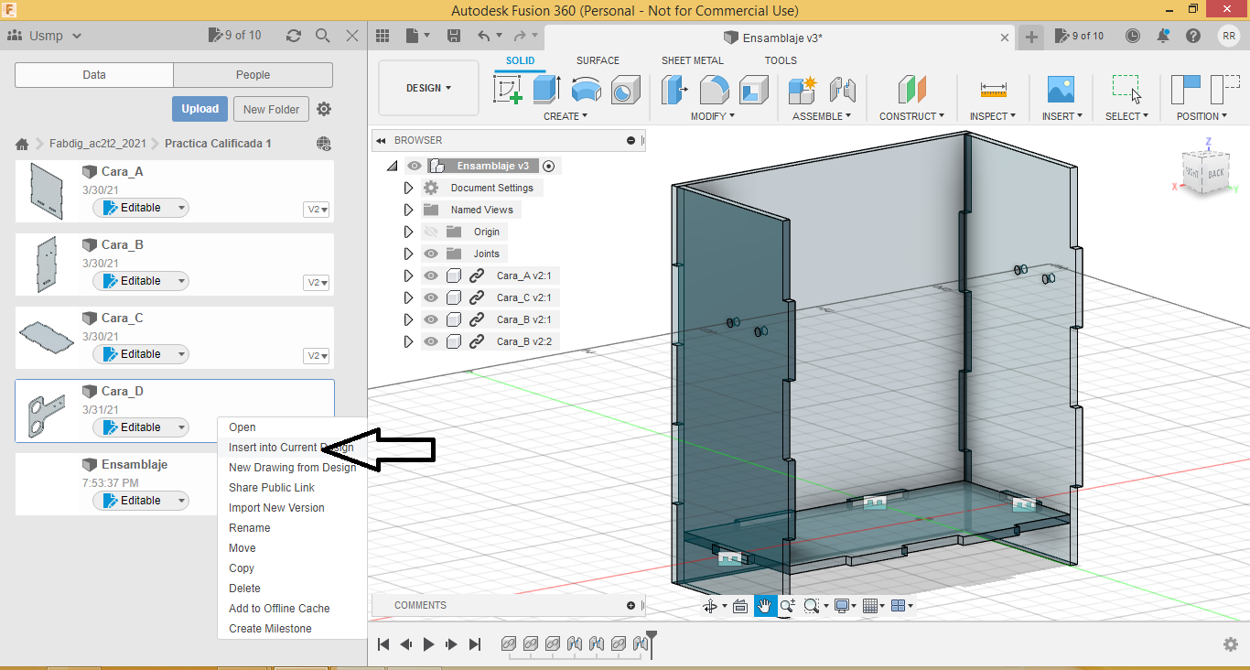
Task: Click the Offset Plane construct icon
Action: pyautogui.click(x=912, y=90)
